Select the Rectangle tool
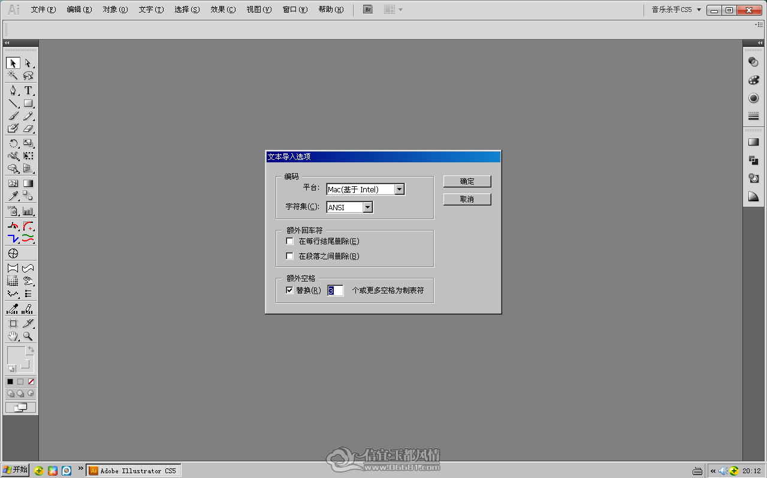This screenshot has width=767, height=478. [28, 103]
